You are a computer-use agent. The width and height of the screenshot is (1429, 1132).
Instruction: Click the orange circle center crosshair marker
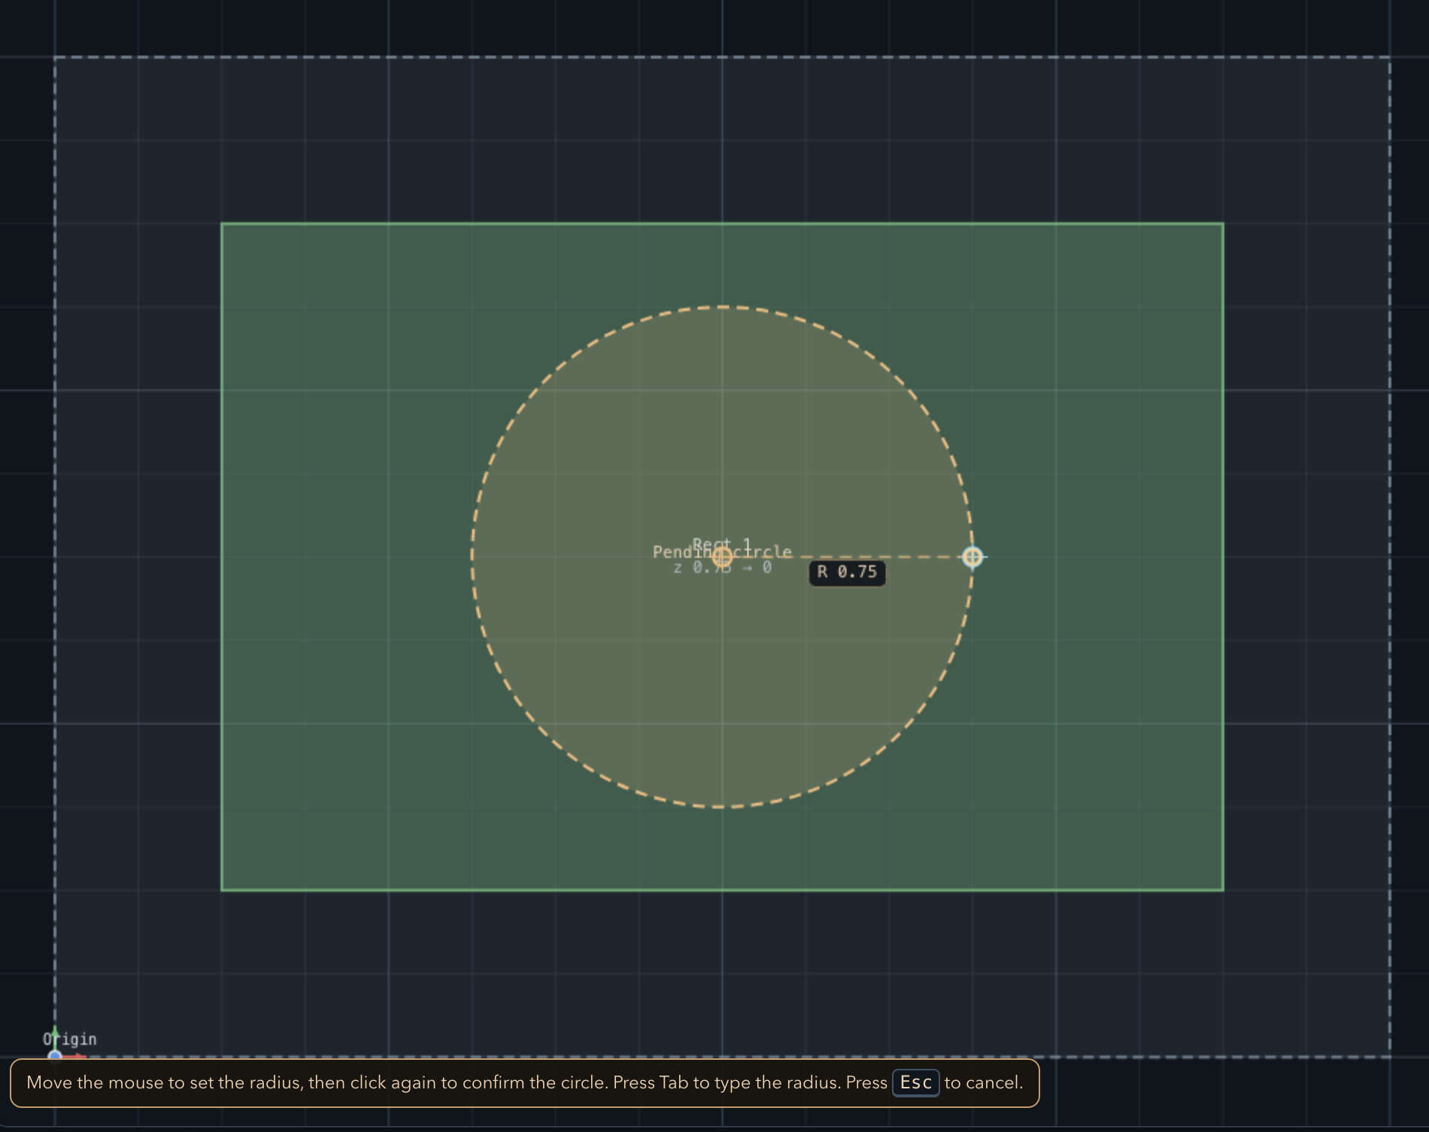pos(724,557)
